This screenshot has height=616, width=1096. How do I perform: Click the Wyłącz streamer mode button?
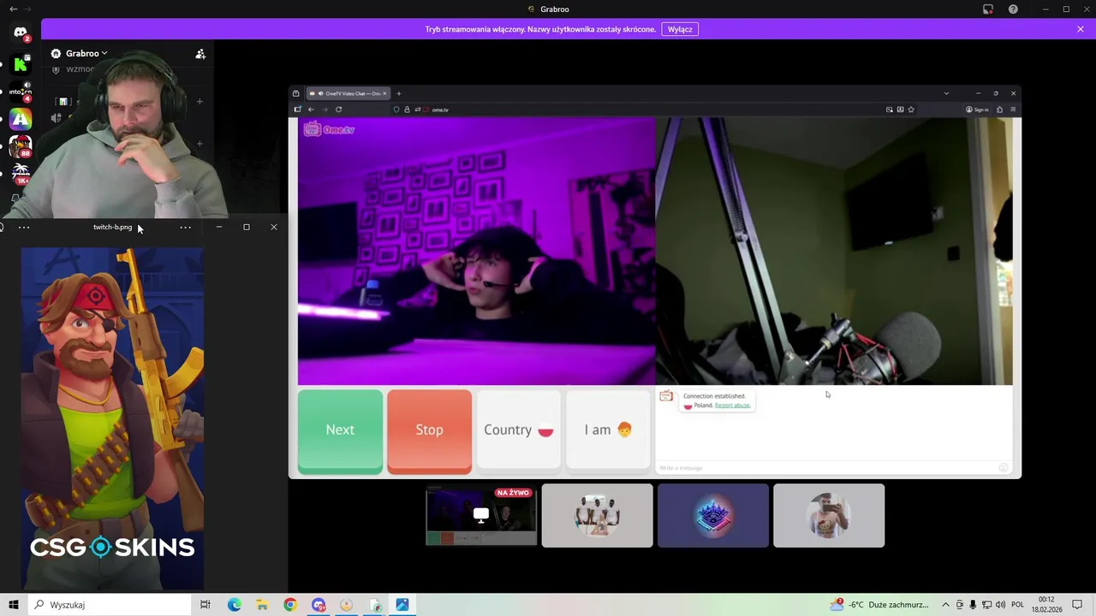(680, 29)
